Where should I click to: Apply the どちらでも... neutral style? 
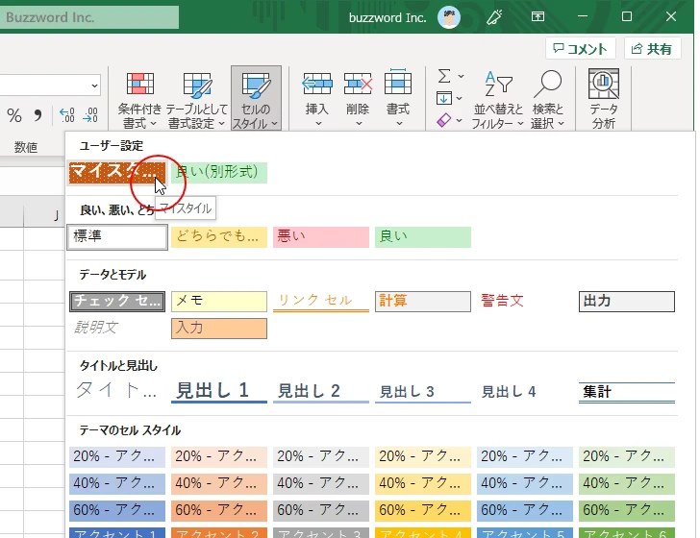tap(219, 237)
